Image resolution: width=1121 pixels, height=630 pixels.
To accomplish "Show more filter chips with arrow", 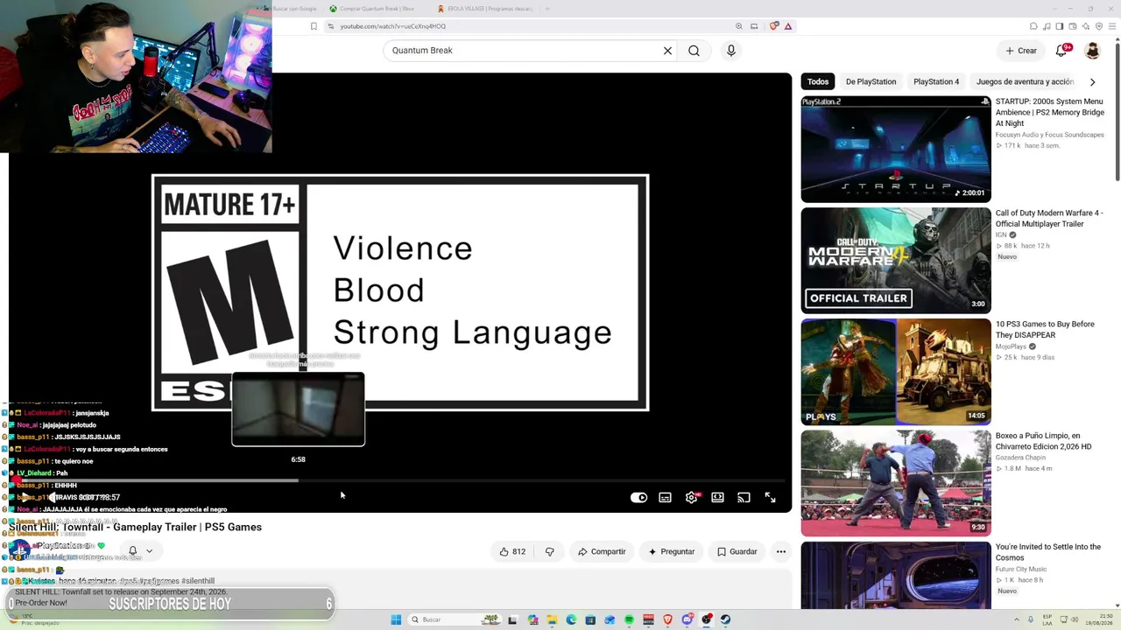I will pyautogui.click(x=1092, y=82).
